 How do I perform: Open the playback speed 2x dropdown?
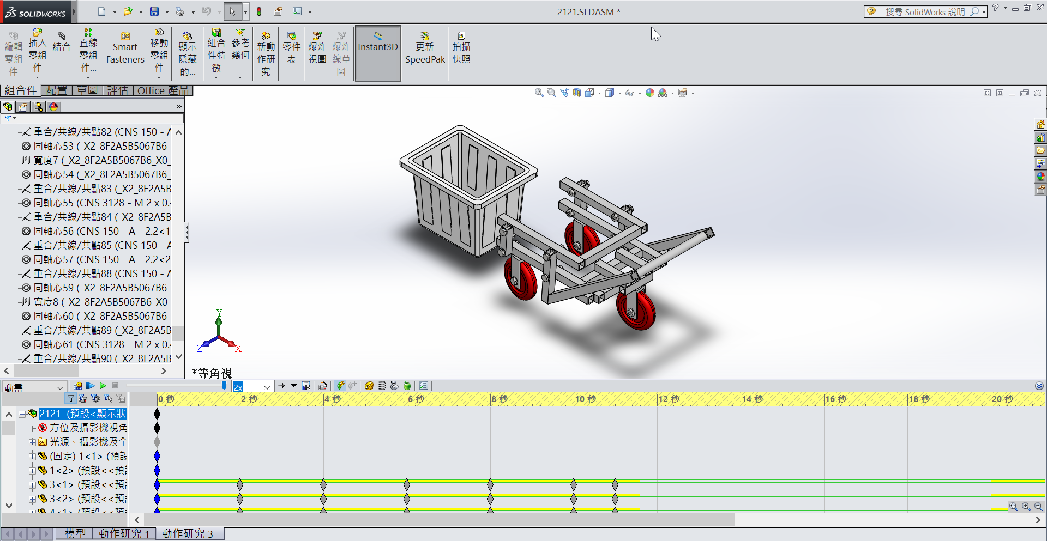[252, 386]
